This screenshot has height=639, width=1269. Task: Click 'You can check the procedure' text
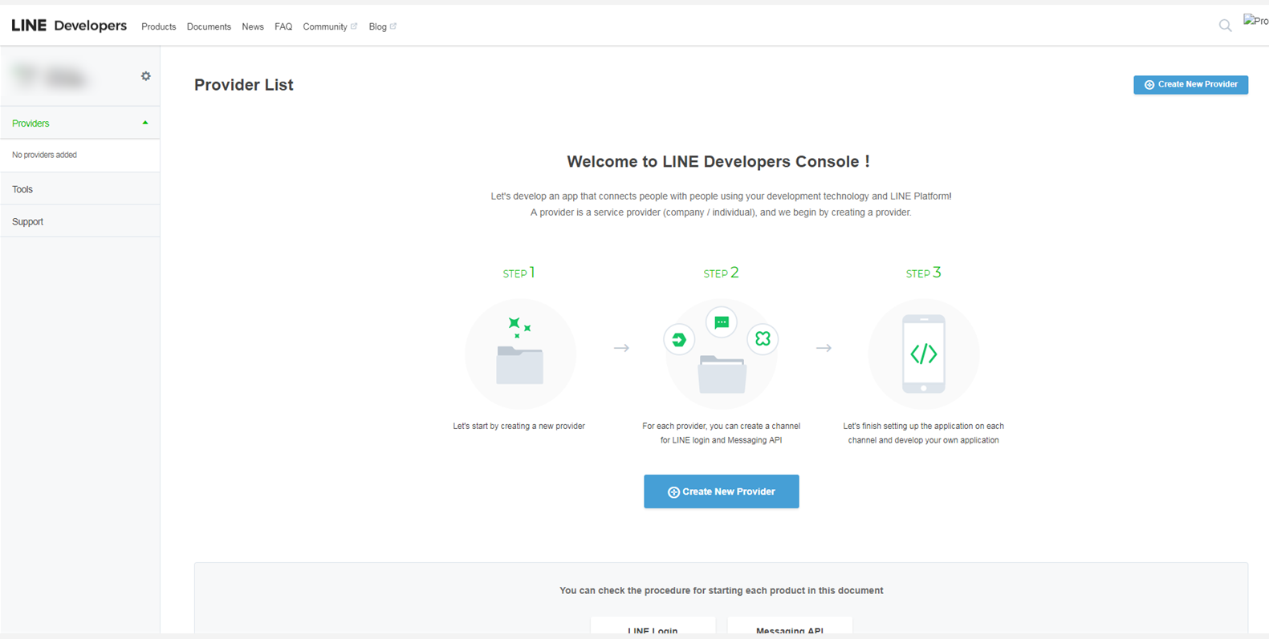721,590
